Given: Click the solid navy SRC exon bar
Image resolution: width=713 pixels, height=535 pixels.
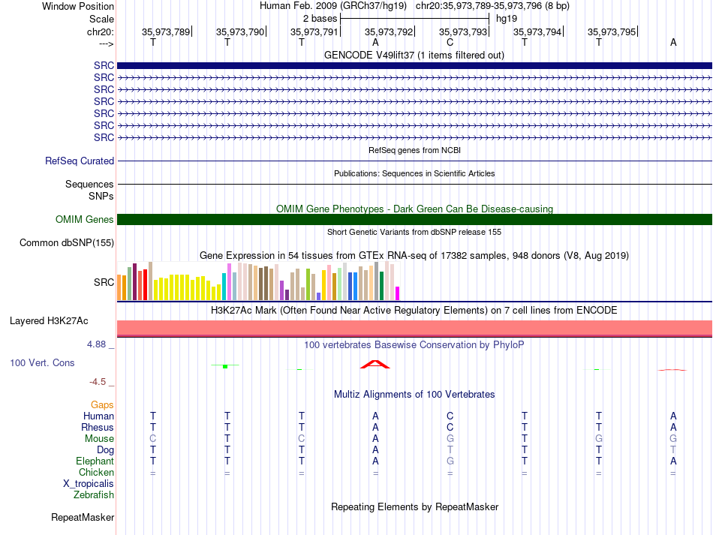Looking at the screenshot, I should coord(414,65).
